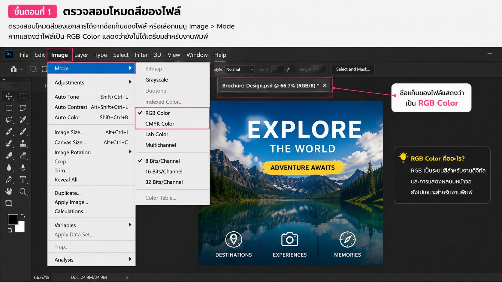Click the Width input field
Viewport: 502px width, 282px height.
coord(277,69)
